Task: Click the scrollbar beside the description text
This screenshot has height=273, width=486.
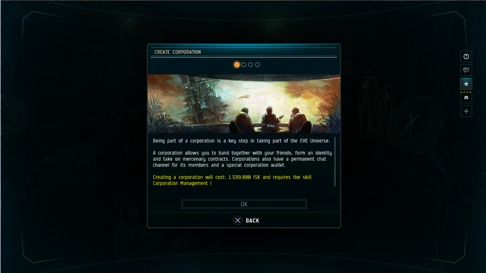Action: [x=335, y=162]
